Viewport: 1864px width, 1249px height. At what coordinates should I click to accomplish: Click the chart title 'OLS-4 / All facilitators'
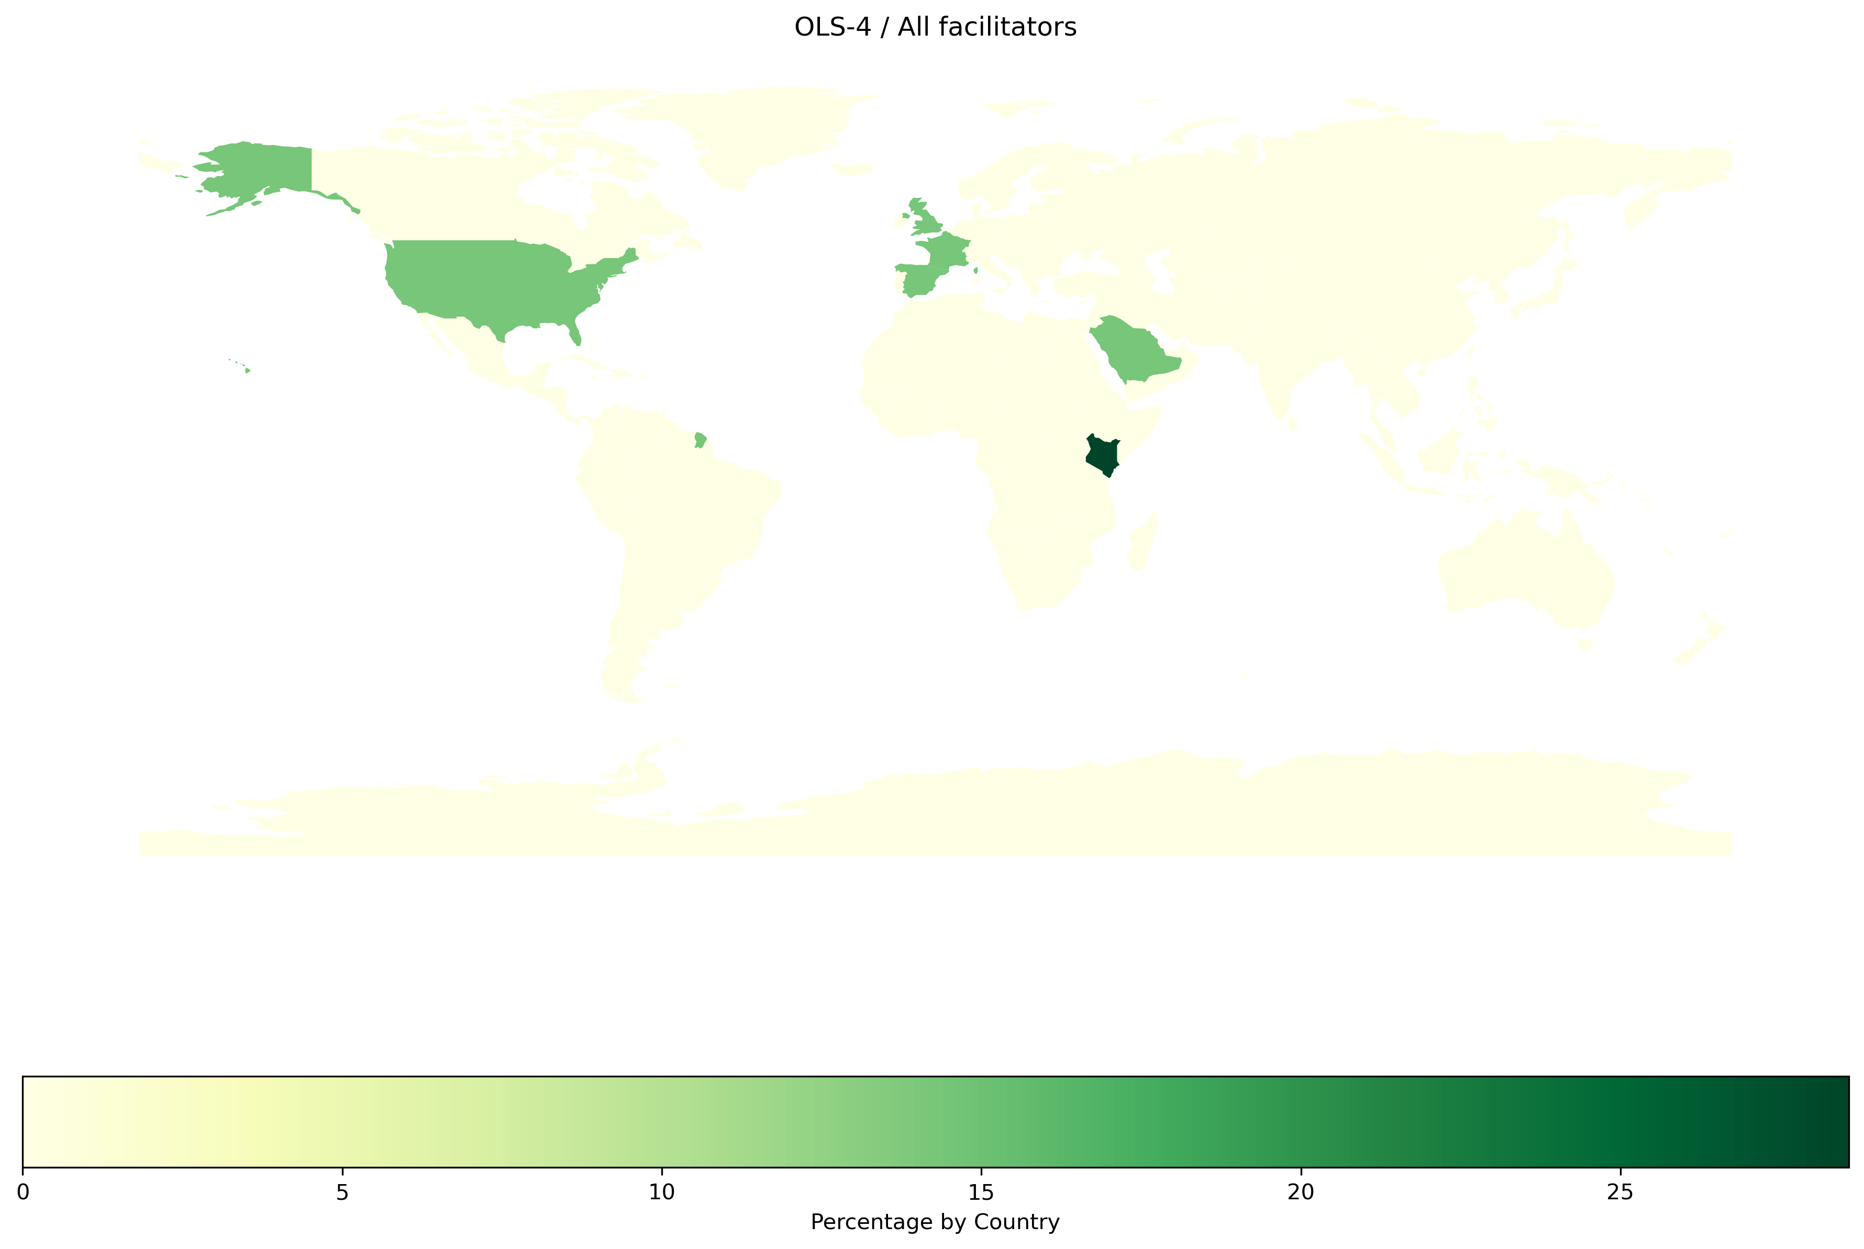coord(935,28)
